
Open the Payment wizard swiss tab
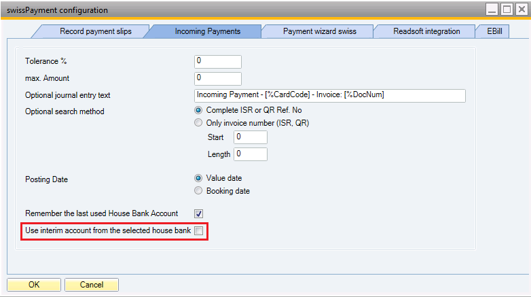point(319,31)
